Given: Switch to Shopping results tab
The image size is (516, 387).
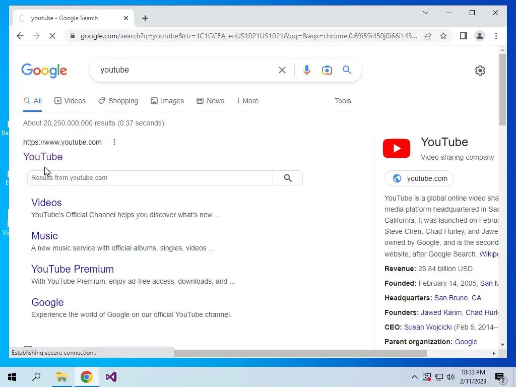Looking at the screenshot, I should click(118, 101).
